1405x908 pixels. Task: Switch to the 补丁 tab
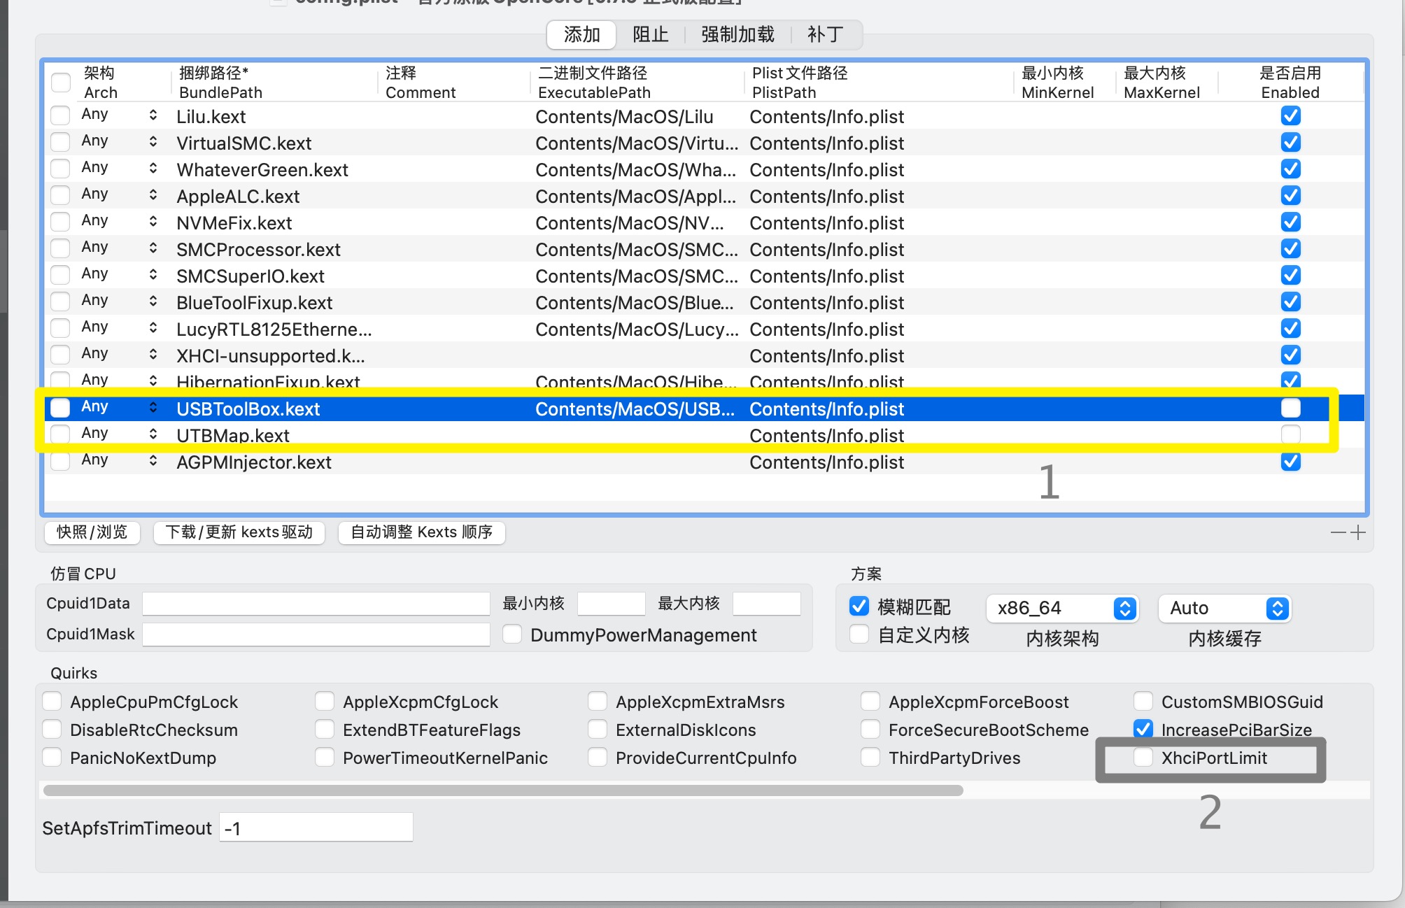[x=825, y=34]
